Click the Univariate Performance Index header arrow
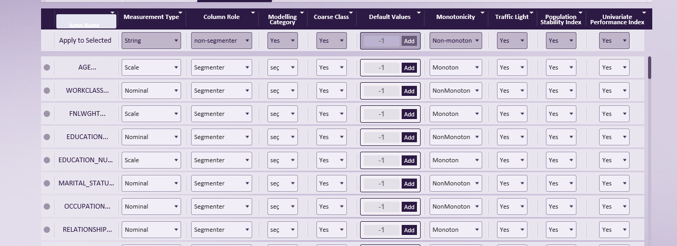Screen dimensions: 677x246 tap(644, 13)
